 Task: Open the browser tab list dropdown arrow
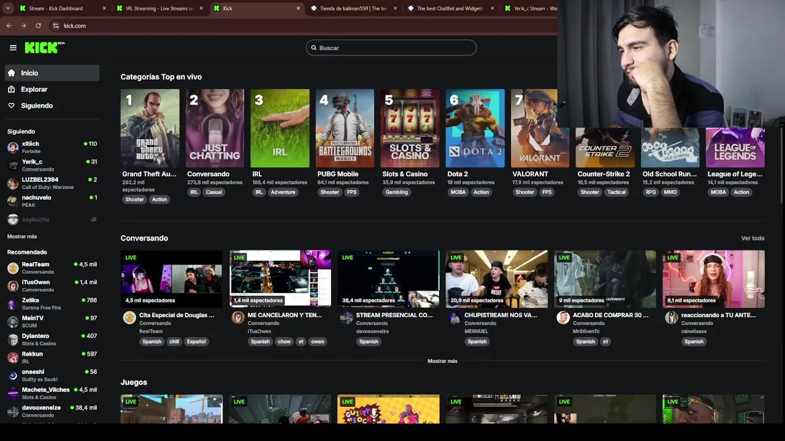coord(7,9)
